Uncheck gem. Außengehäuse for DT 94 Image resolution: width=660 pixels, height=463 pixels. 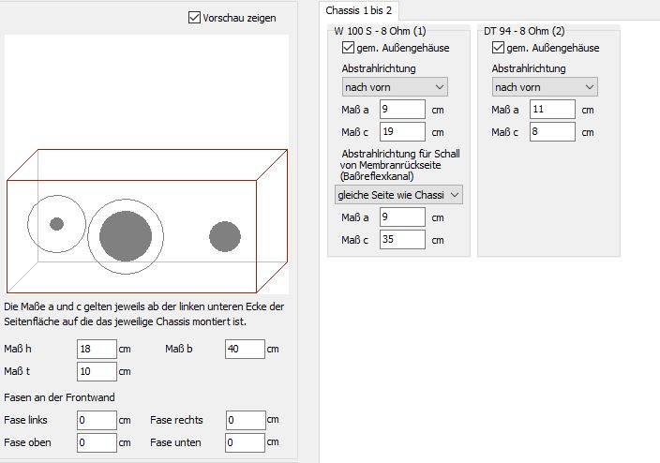coord(499,48)
